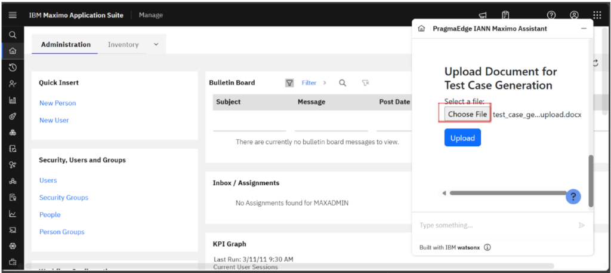Click the Message filter field
611x273 pixels.
(331, 125)
